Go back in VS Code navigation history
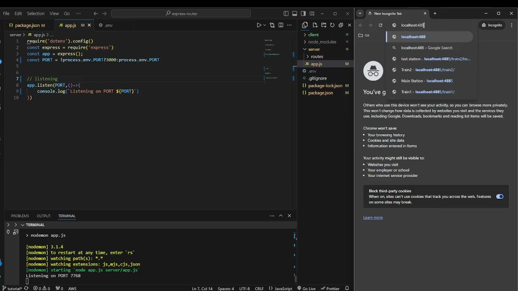 (x=96, y=13)
